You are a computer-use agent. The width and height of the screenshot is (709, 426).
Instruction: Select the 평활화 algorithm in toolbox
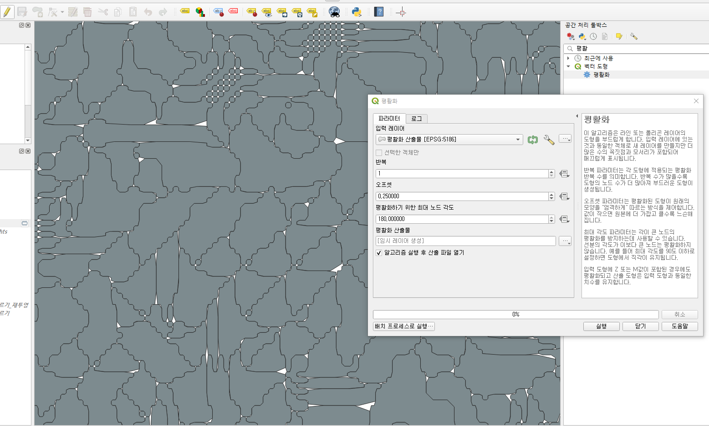coord(601,75)
